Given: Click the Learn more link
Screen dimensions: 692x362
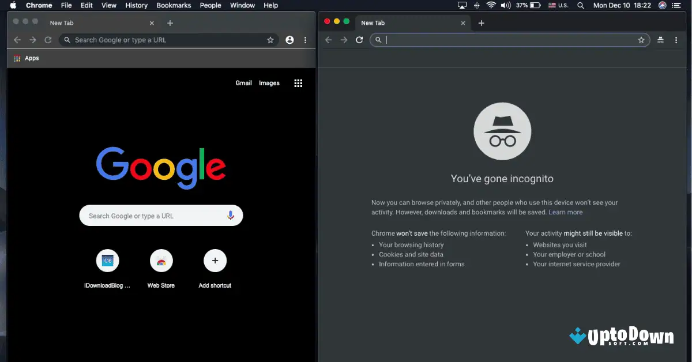Looking at the screenshot, I should point(566,212).
